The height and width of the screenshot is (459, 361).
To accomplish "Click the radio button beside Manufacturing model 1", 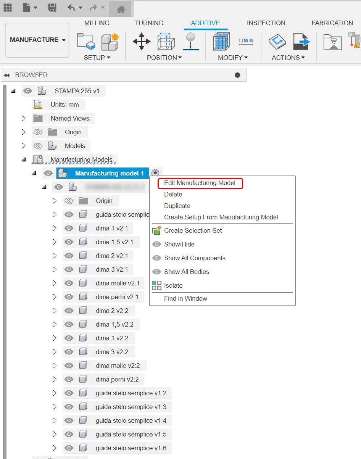I will point(156,172).
